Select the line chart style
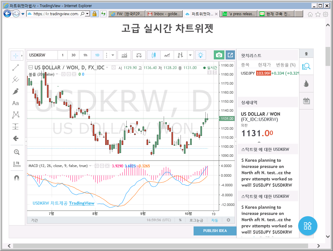This screenshot has height=251, width=333. click(167, 55)
